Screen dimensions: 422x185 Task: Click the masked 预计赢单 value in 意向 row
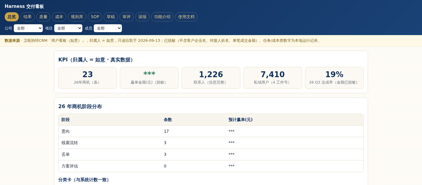(x=231, y=131)
